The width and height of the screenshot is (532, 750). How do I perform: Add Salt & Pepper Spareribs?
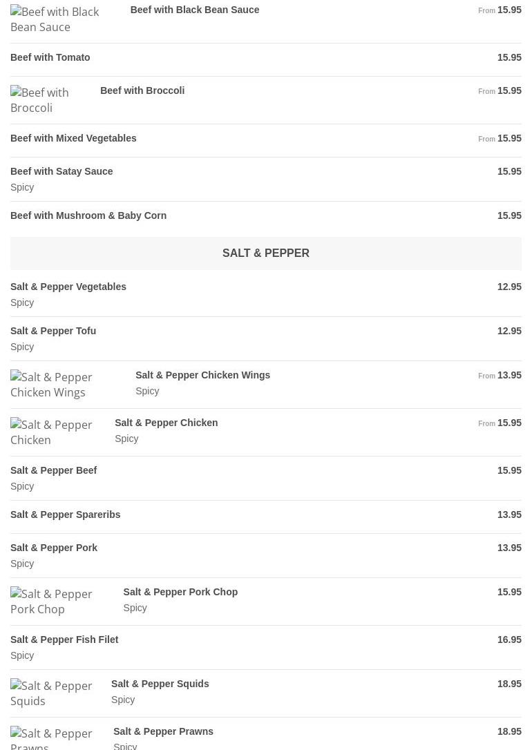pos(266,517)
